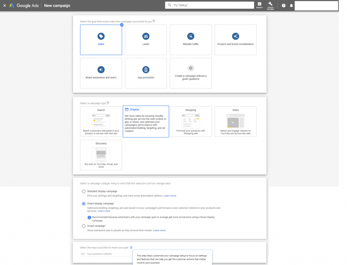
Task: Select the Website traffic goal
Action: [190, 36]
